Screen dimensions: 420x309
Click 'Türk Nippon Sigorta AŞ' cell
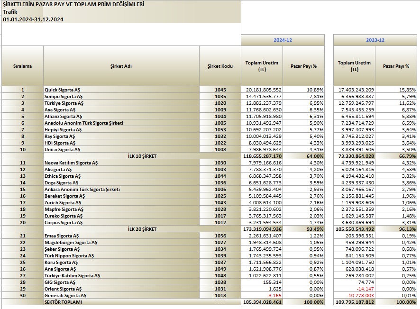click(x=121, y=256)
